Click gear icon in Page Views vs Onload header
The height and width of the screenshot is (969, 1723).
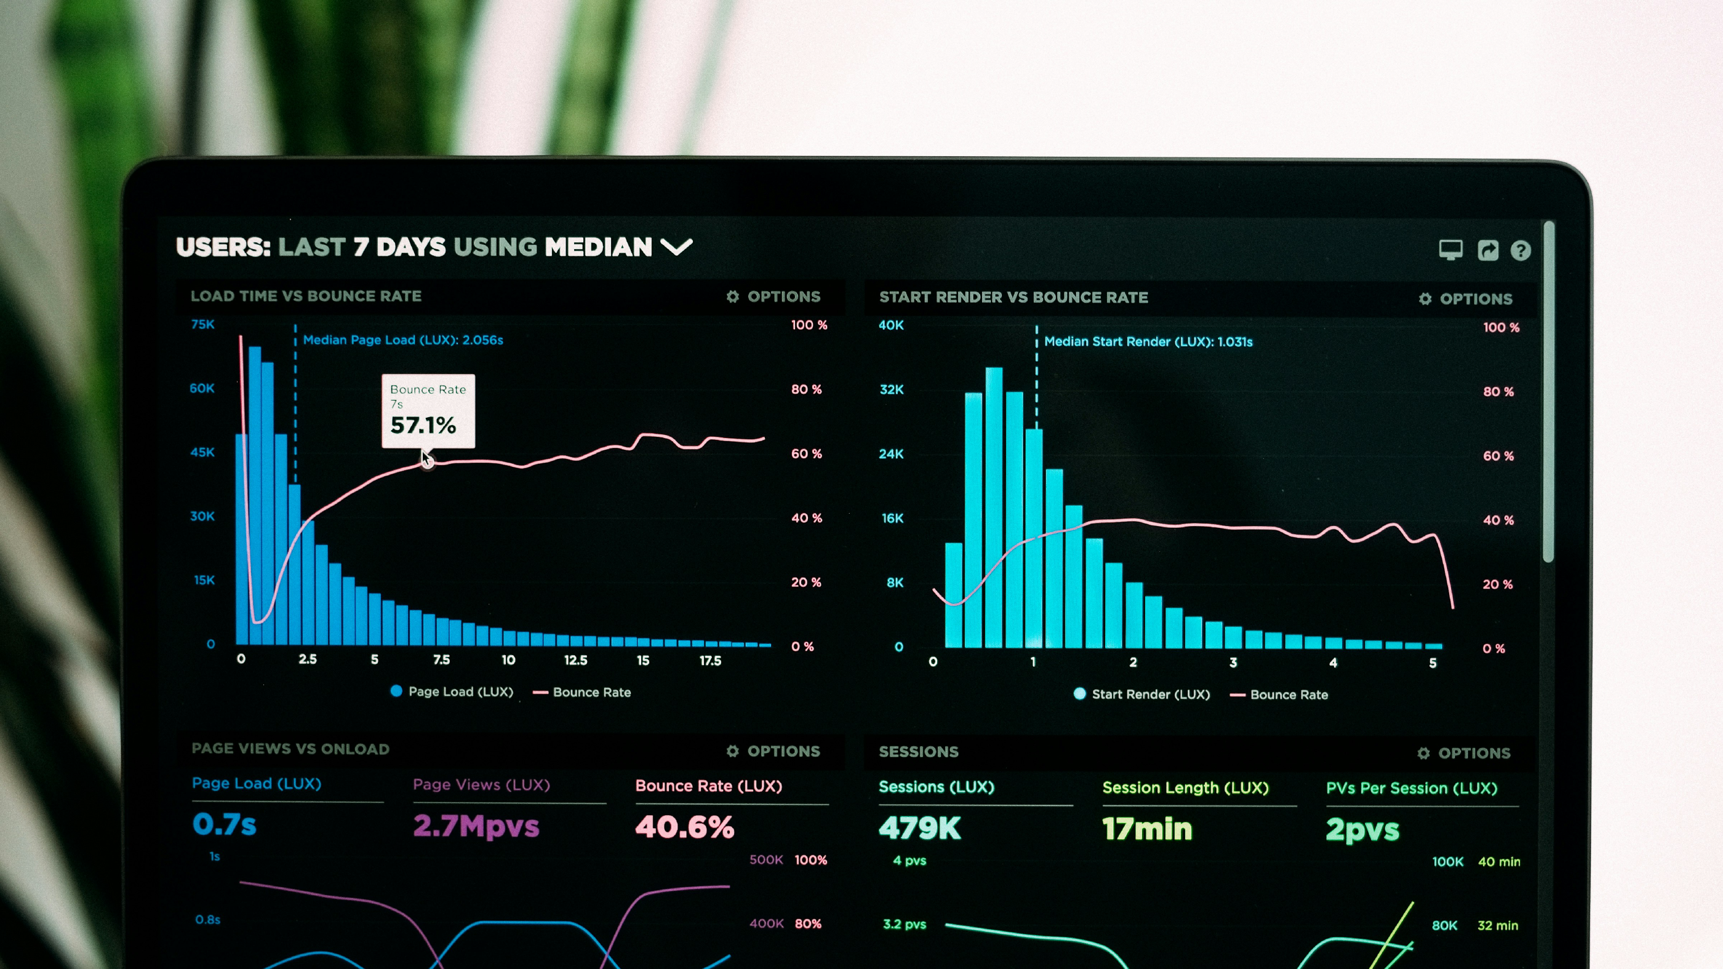tap(733, 751)
